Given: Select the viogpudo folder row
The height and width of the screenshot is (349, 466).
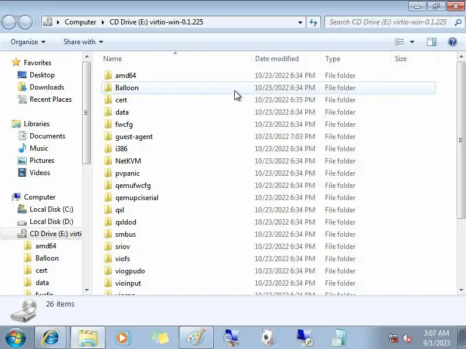Looking at the screenshot, I should coord(269,270).
